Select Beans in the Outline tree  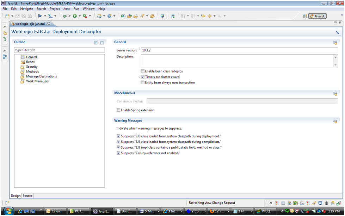tap(30, 62)
